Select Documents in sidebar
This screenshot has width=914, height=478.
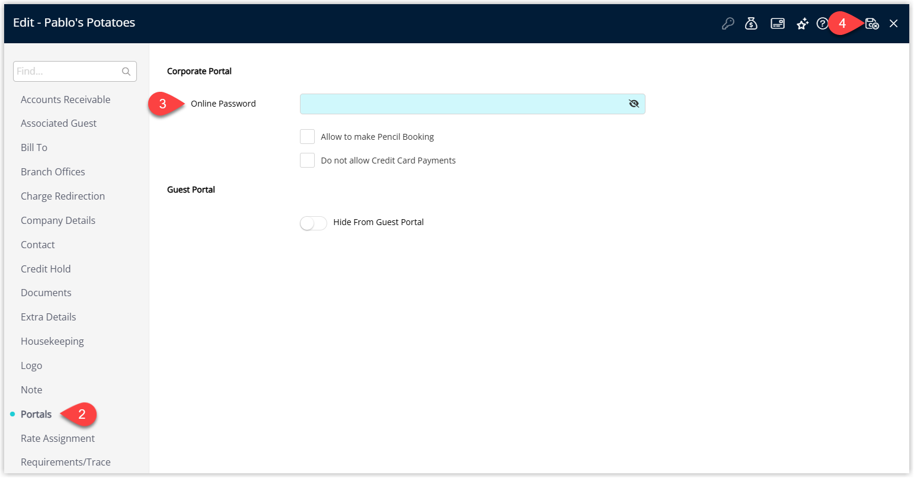46,293
